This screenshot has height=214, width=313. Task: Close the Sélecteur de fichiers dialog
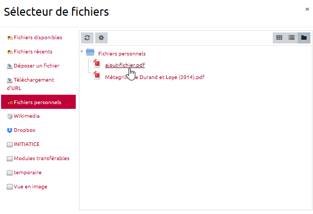pyautogui.click(x=307, y=9)
